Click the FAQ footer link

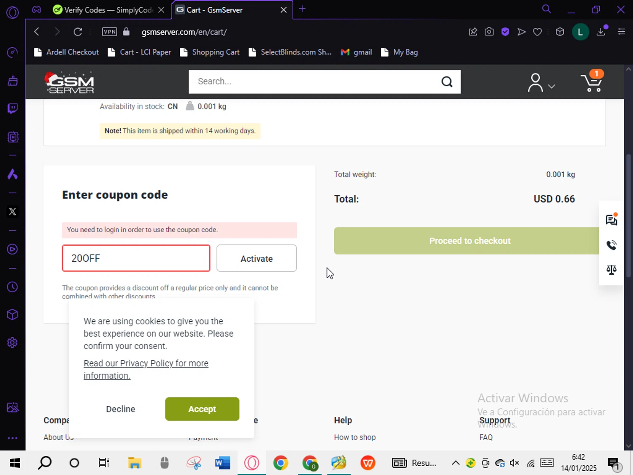(x=486, y=437)
